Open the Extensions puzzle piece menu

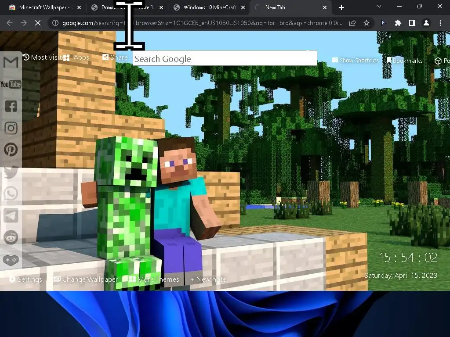point(398,23)
